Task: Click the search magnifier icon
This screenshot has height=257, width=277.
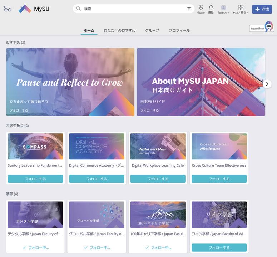Action: click(x=78, y=9)
